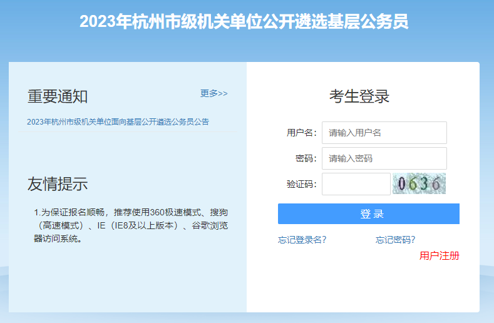Click the 用户名 field label
Image resolution: width=494 pixels, height=323 pixels.
(301, 133)
